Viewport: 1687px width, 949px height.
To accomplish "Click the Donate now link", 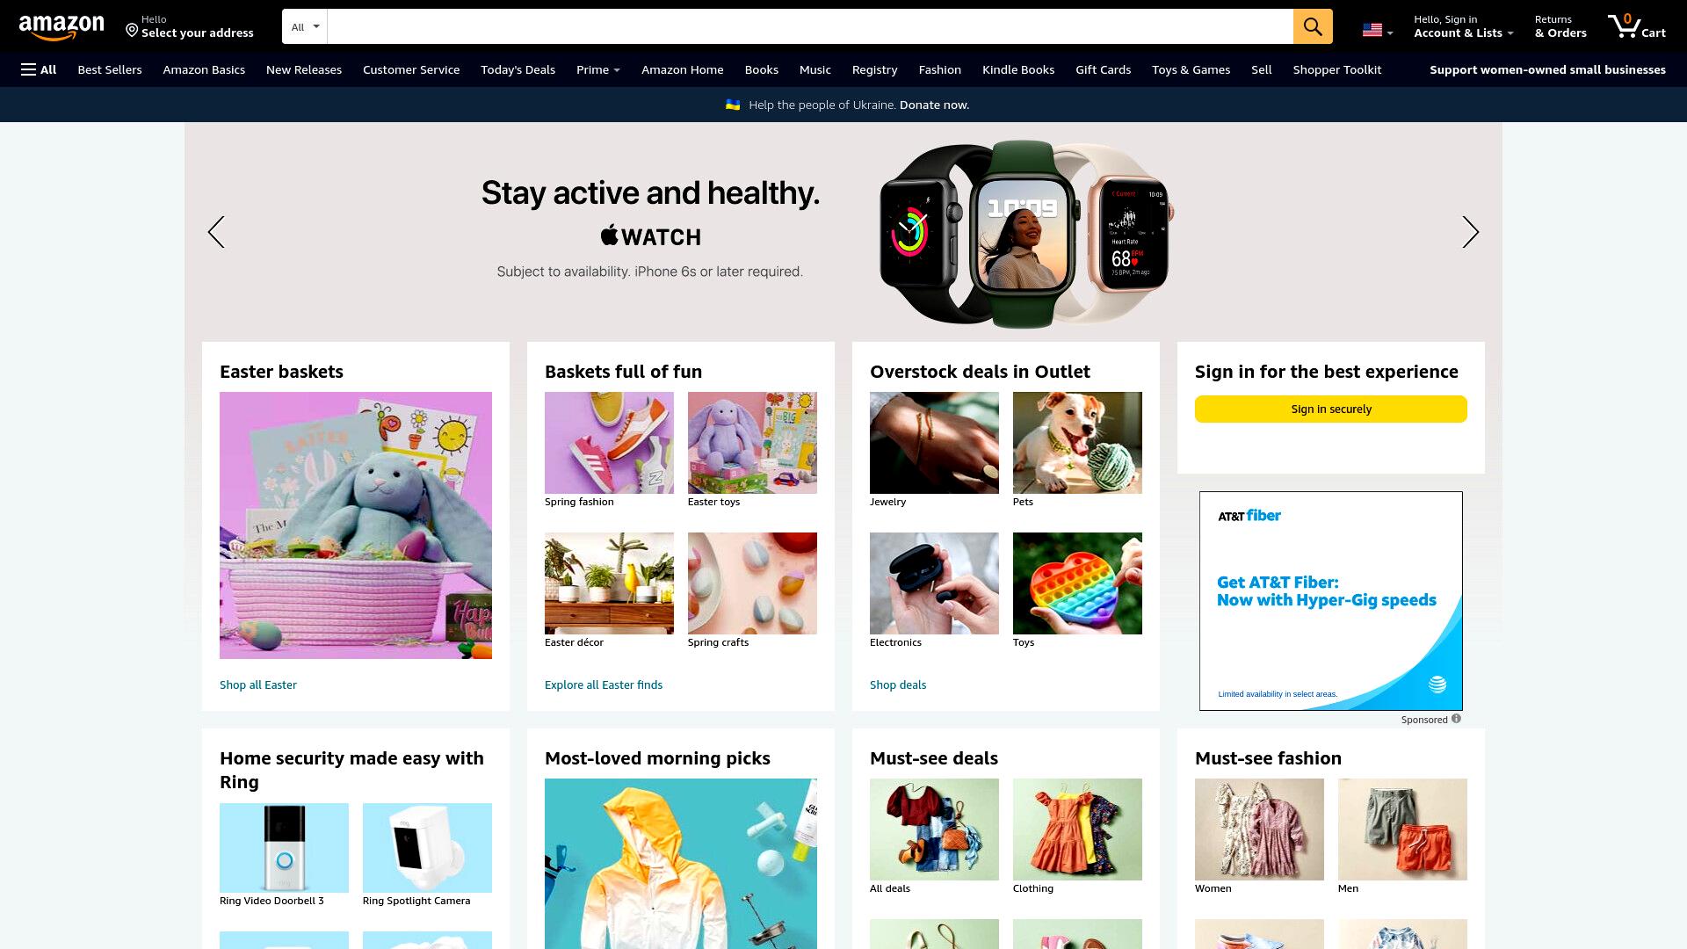I will pyautogui.click(x=934, y=105).
